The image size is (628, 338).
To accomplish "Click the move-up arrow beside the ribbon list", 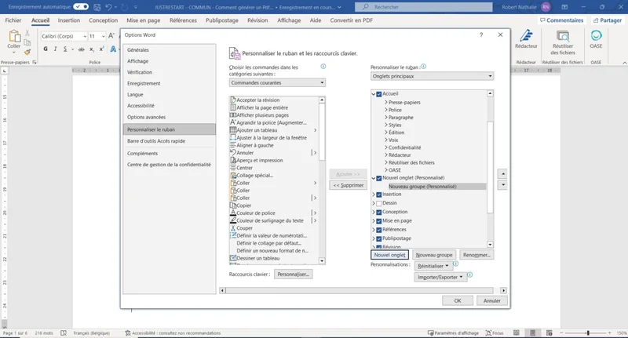I will [503, 173].
